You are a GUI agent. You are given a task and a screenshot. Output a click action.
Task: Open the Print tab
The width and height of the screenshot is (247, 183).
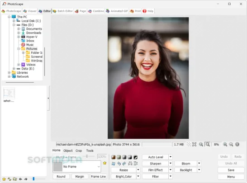point(135,11)
